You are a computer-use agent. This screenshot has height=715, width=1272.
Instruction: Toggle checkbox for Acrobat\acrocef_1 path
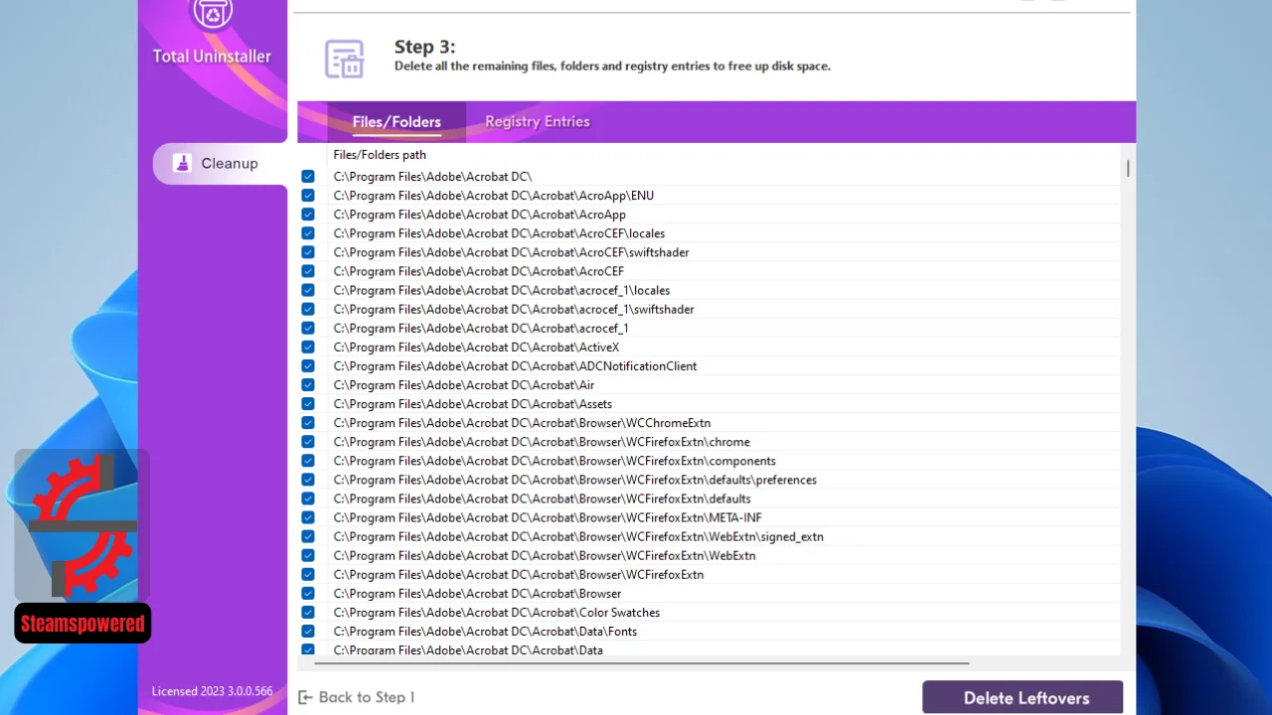(x=308, y=328)
